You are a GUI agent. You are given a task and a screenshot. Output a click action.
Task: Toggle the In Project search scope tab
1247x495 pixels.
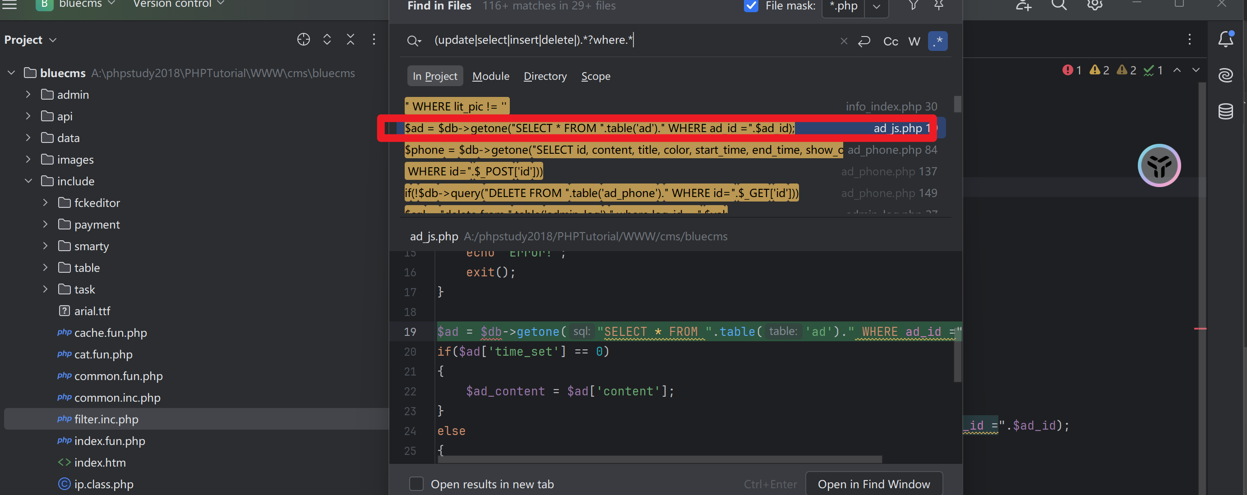435,75
